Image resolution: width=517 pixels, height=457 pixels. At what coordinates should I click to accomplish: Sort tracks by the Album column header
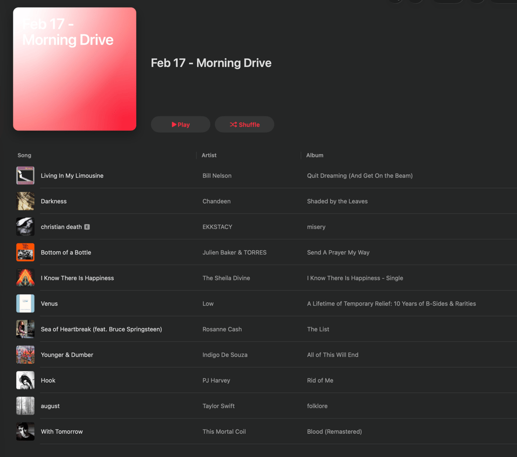pos(315,155)
